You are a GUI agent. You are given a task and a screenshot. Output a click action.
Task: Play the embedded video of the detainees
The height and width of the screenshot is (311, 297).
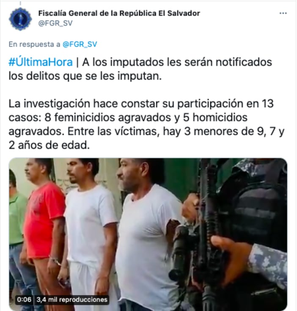pos(148,234)
